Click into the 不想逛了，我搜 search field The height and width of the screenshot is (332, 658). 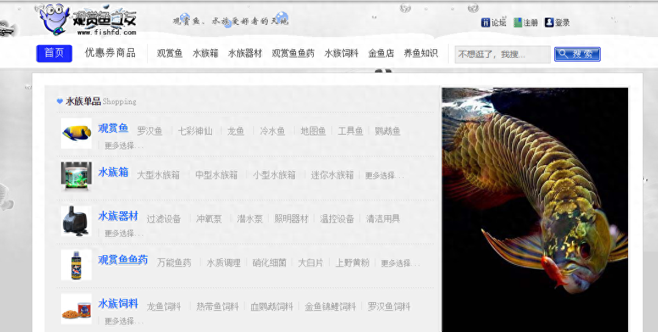(502, 54)
